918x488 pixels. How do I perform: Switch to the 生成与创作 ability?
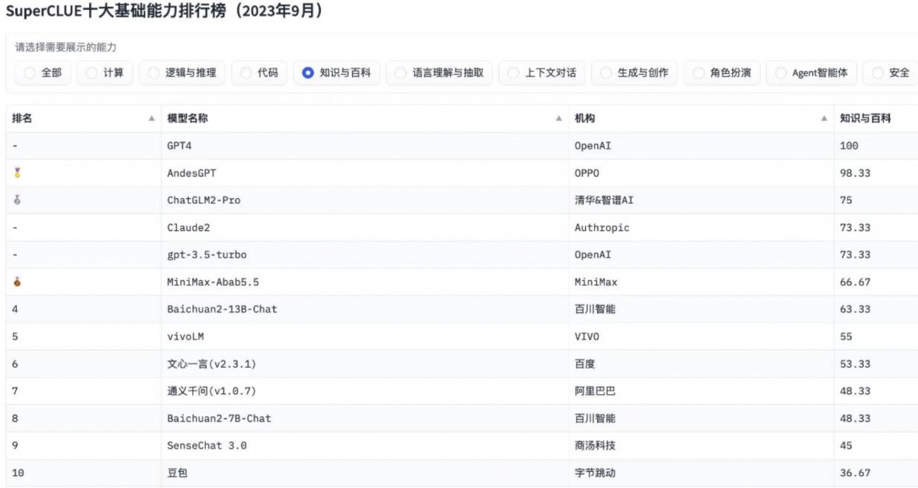click(x=605, y=73)
